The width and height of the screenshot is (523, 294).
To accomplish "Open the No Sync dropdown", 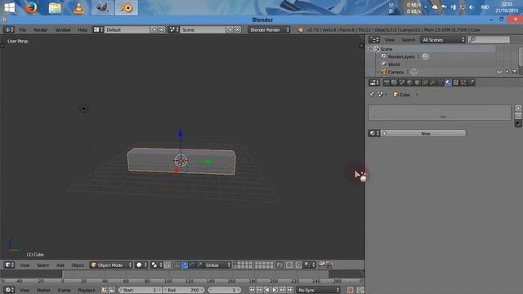I will [x=318, y=290].
